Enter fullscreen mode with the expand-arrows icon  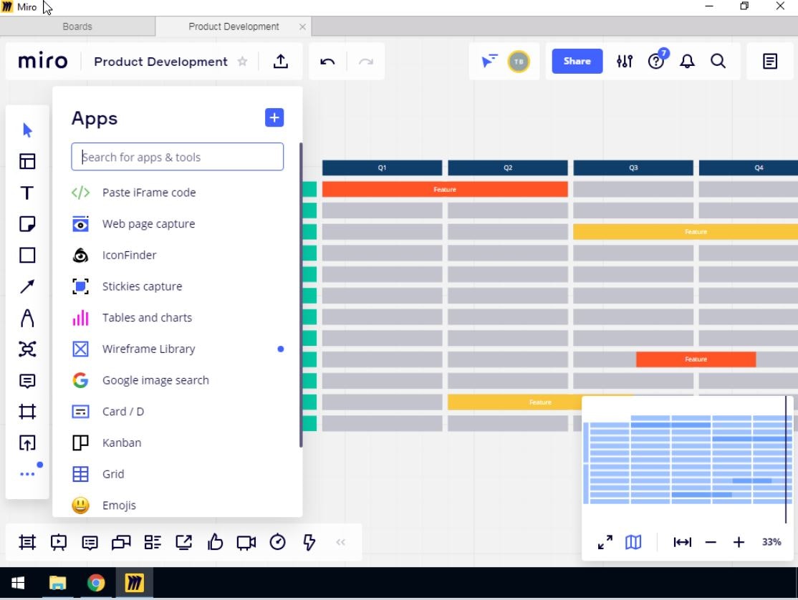[x=605, y=543]
